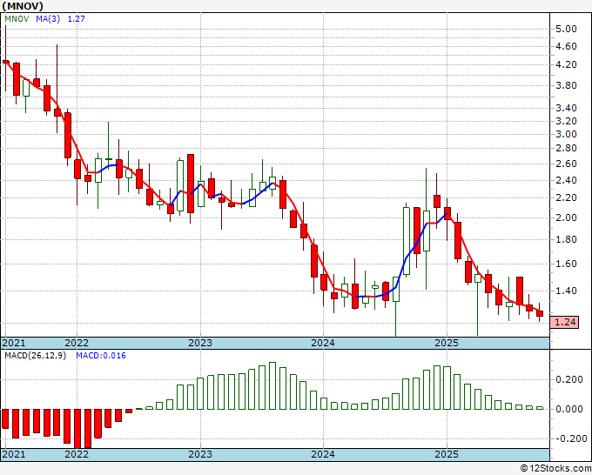
Task: Click the 2021 marker on MACD panel timeline
Action: pyautogui.click(x=15, y=455)
